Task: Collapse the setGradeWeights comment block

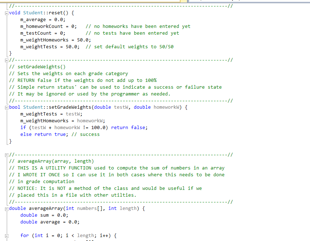Action: [x=7, y=60]
